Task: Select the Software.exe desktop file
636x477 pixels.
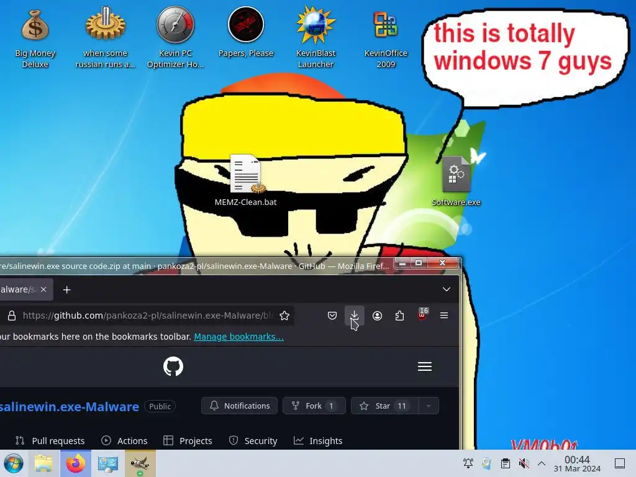Action: point(456,181)
